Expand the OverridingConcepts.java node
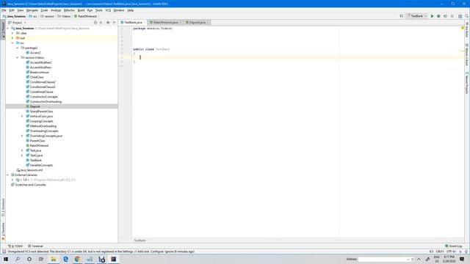470x264 pixels. click(22, 136)
